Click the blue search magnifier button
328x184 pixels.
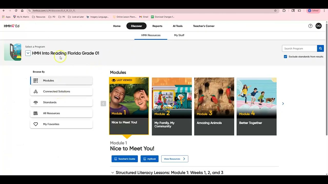[x=320, y=49]
